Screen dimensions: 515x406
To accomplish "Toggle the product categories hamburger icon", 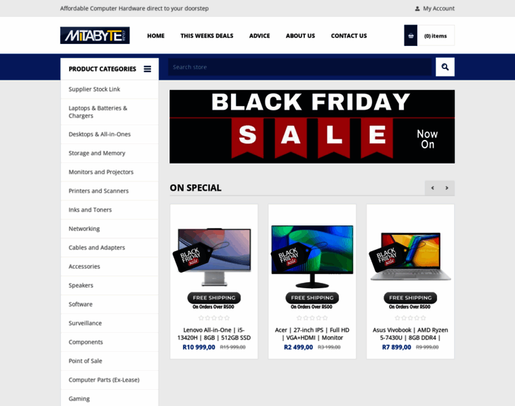I will point(148,69).
